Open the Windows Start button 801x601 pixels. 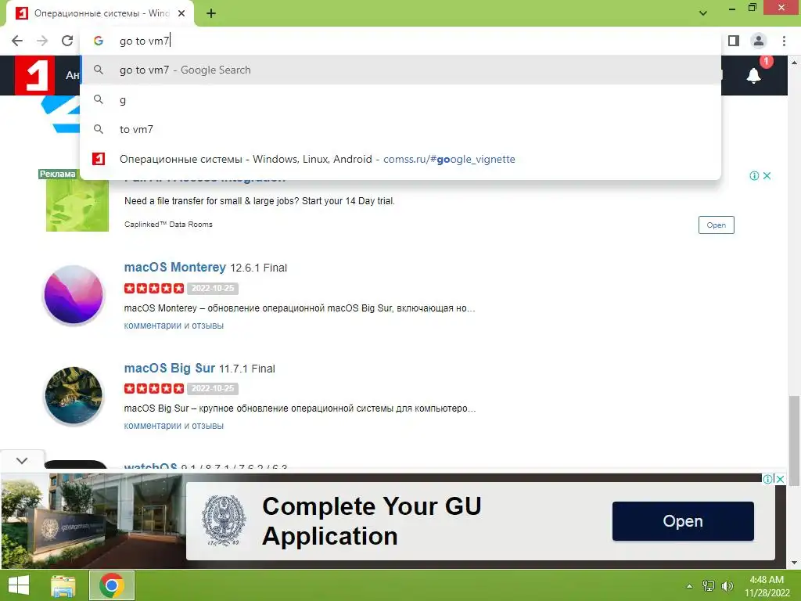point(19,585)
